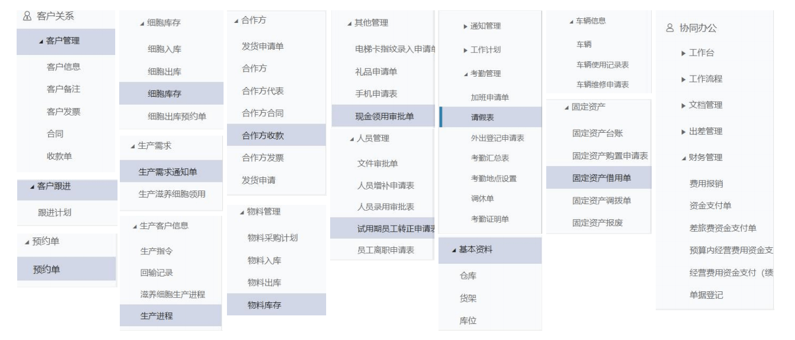Open 仓库 under 基本资料
The height and width of the screenshot is (340, 795).
click(x=468, y=276)
